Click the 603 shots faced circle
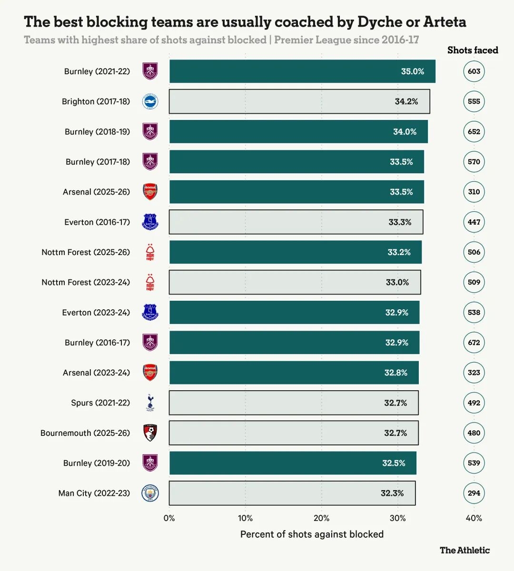The height and width of the screenshot is (571, 514). coord(474,71)
